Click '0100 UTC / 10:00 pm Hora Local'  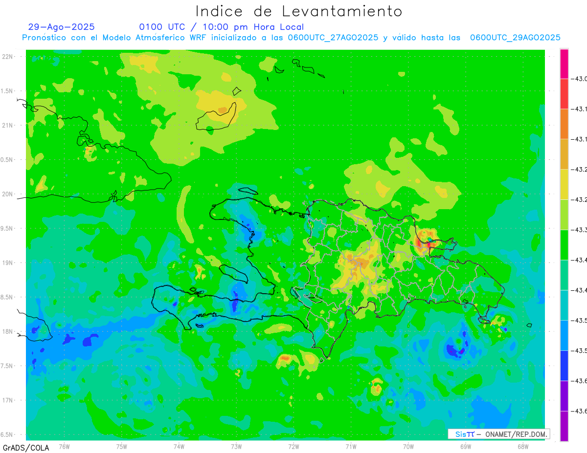coord(222,27)
